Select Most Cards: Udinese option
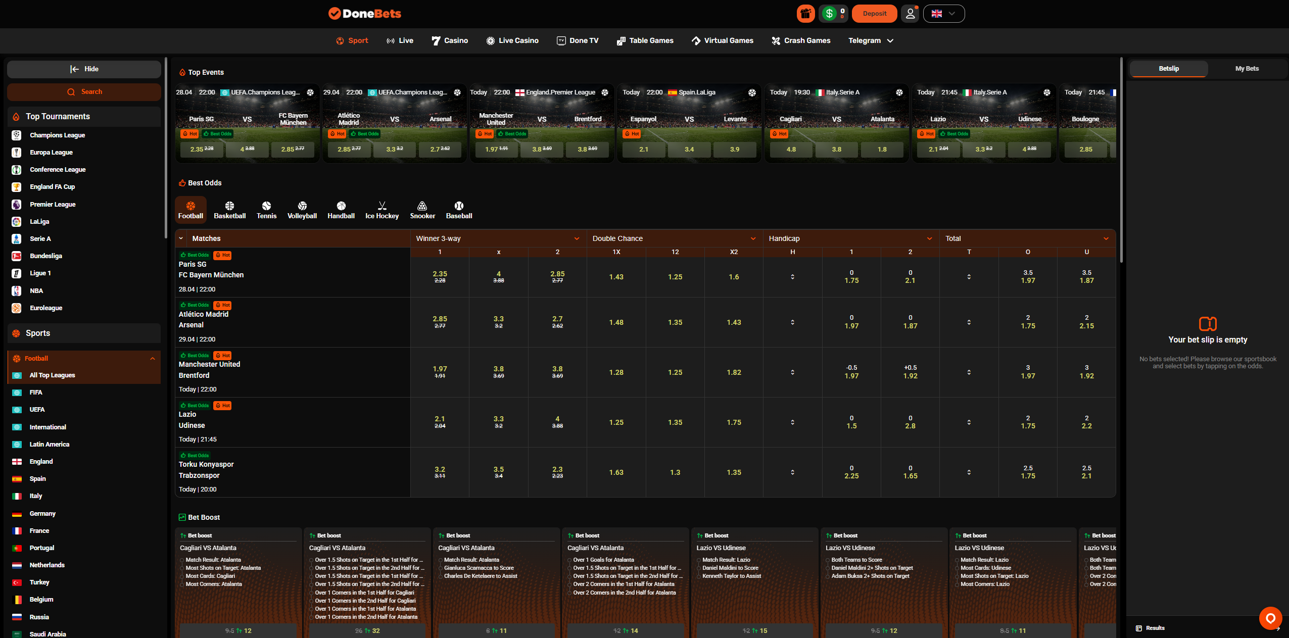 [985, 568]
